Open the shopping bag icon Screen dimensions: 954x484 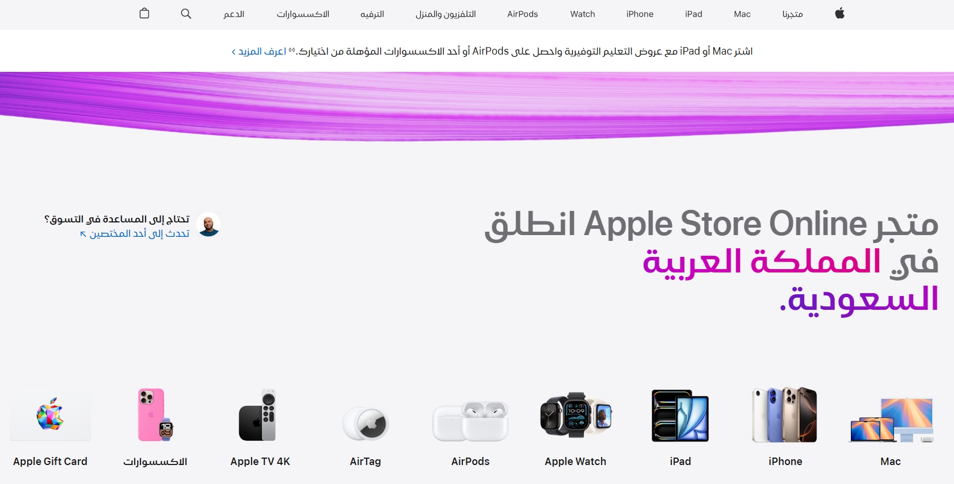[x=145, y=13]
